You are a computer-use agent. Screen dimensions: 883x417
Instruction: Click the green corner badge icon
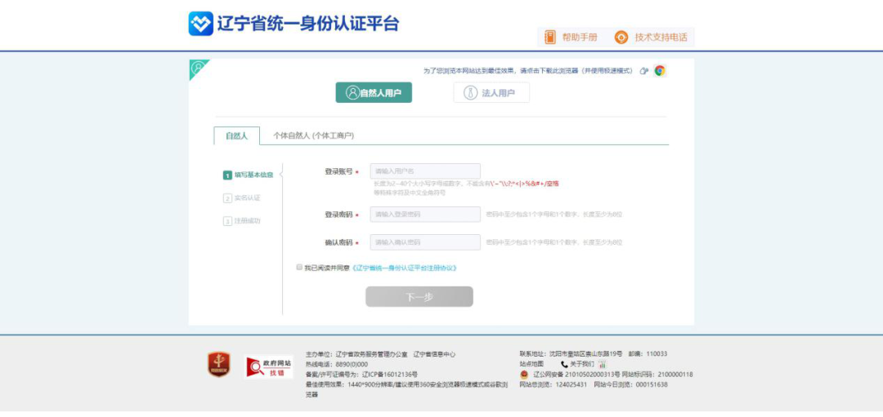pos(197,68)
